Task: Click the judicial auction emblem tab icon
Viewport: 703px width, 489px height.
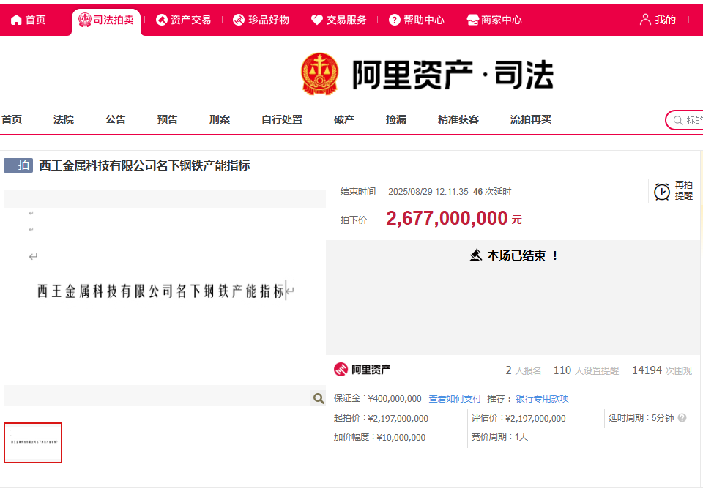Action: tap(84, 20)
